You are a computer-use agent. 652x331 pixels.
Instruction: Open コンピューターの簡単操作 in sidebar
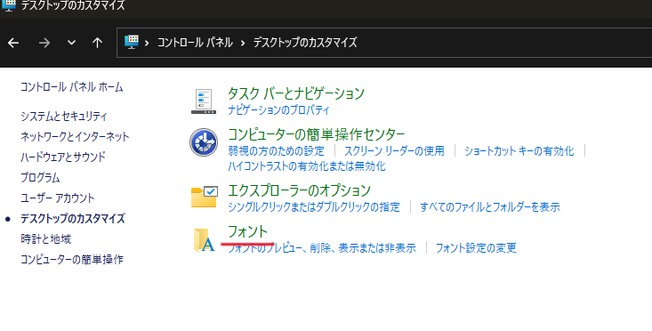(71, 260)
